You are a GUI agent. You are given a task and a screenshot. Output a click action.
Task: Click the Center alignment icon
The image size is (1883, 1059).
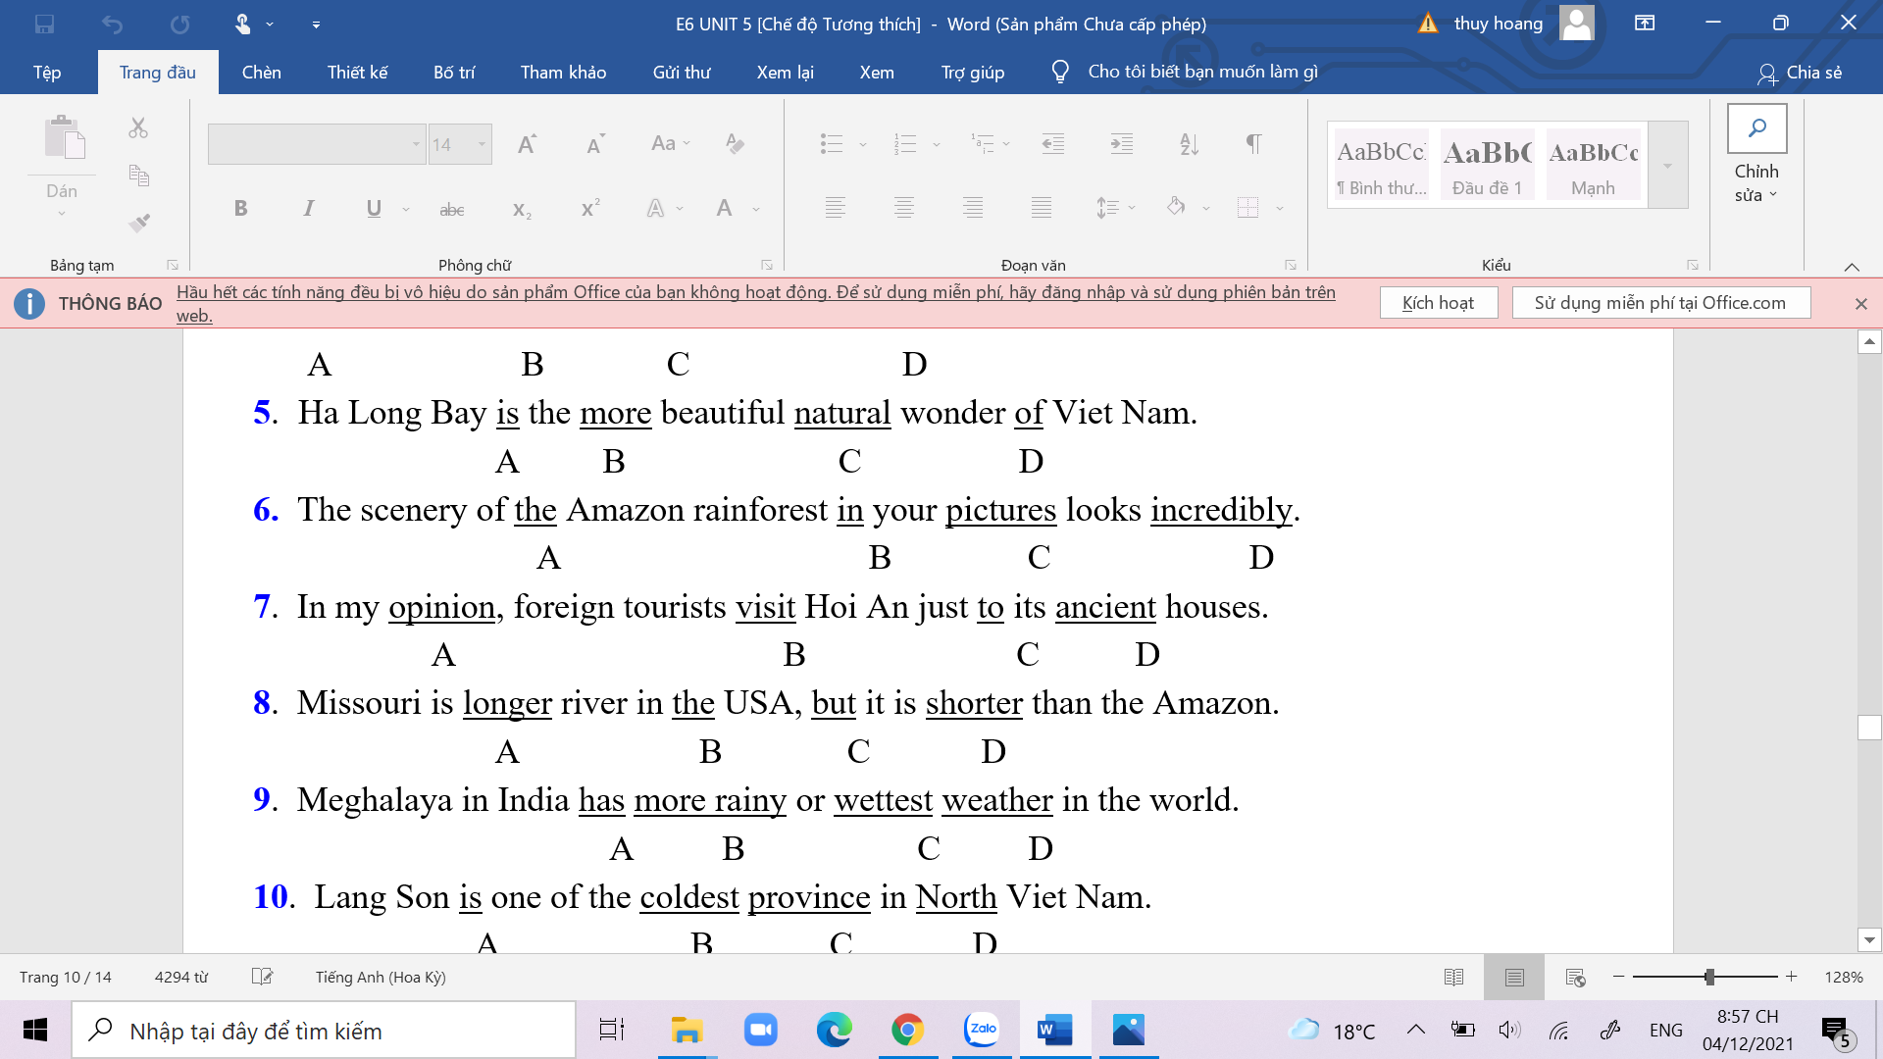pos(904,207)
